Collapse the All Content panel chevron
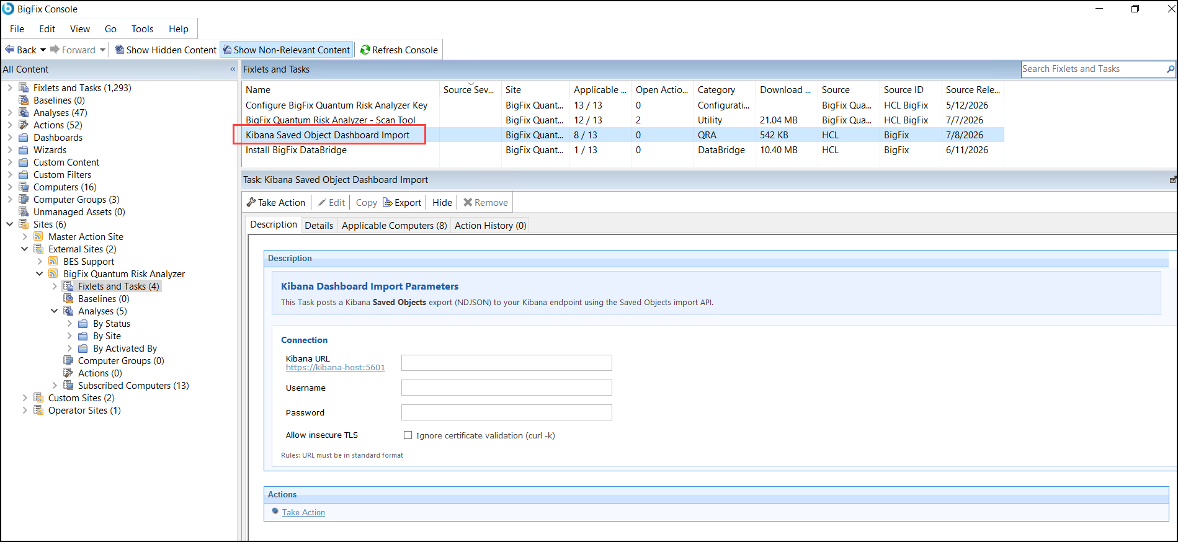 pos(233,69)
